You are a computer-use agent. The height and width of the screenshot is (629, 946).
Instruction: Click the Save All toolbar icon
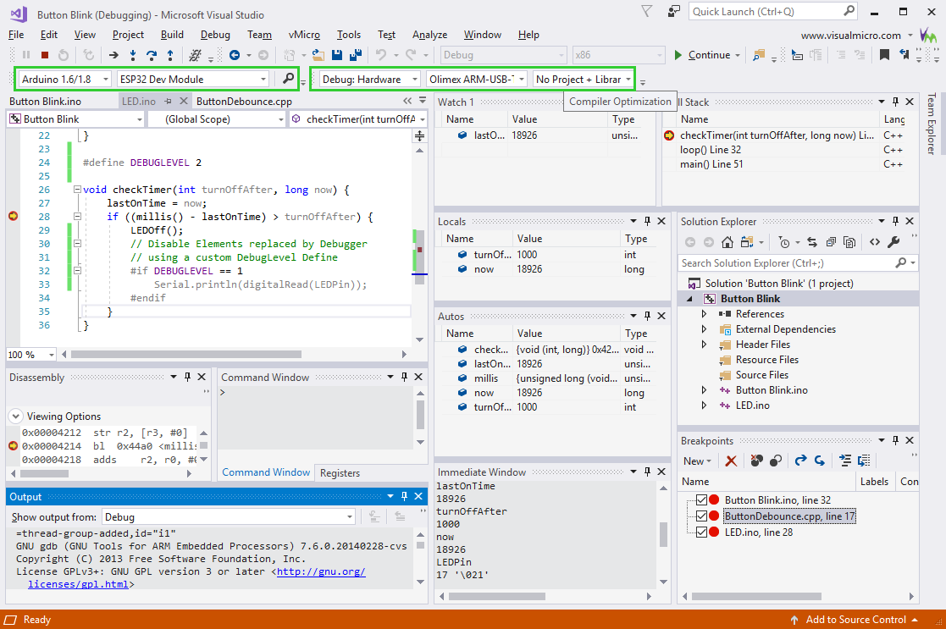click(x=356, y=54)
